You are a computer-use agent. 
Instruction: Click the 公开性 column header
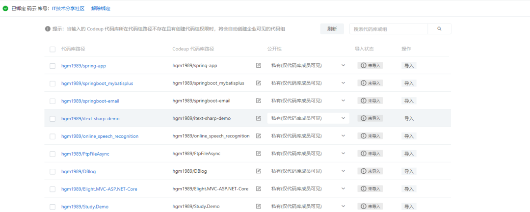coord(274,49)
